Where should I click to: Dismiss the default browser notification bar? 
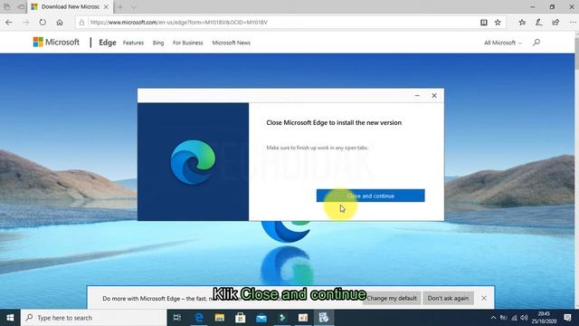click(484, 298)
